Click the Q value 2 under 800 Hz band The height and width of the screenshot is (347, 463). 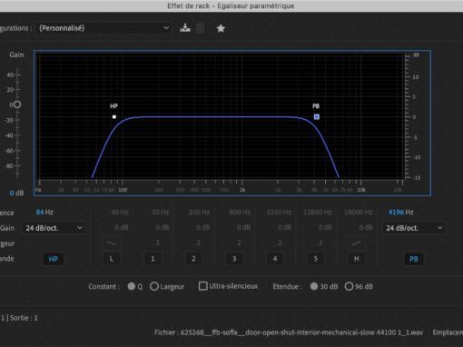[x=239, y=243]
